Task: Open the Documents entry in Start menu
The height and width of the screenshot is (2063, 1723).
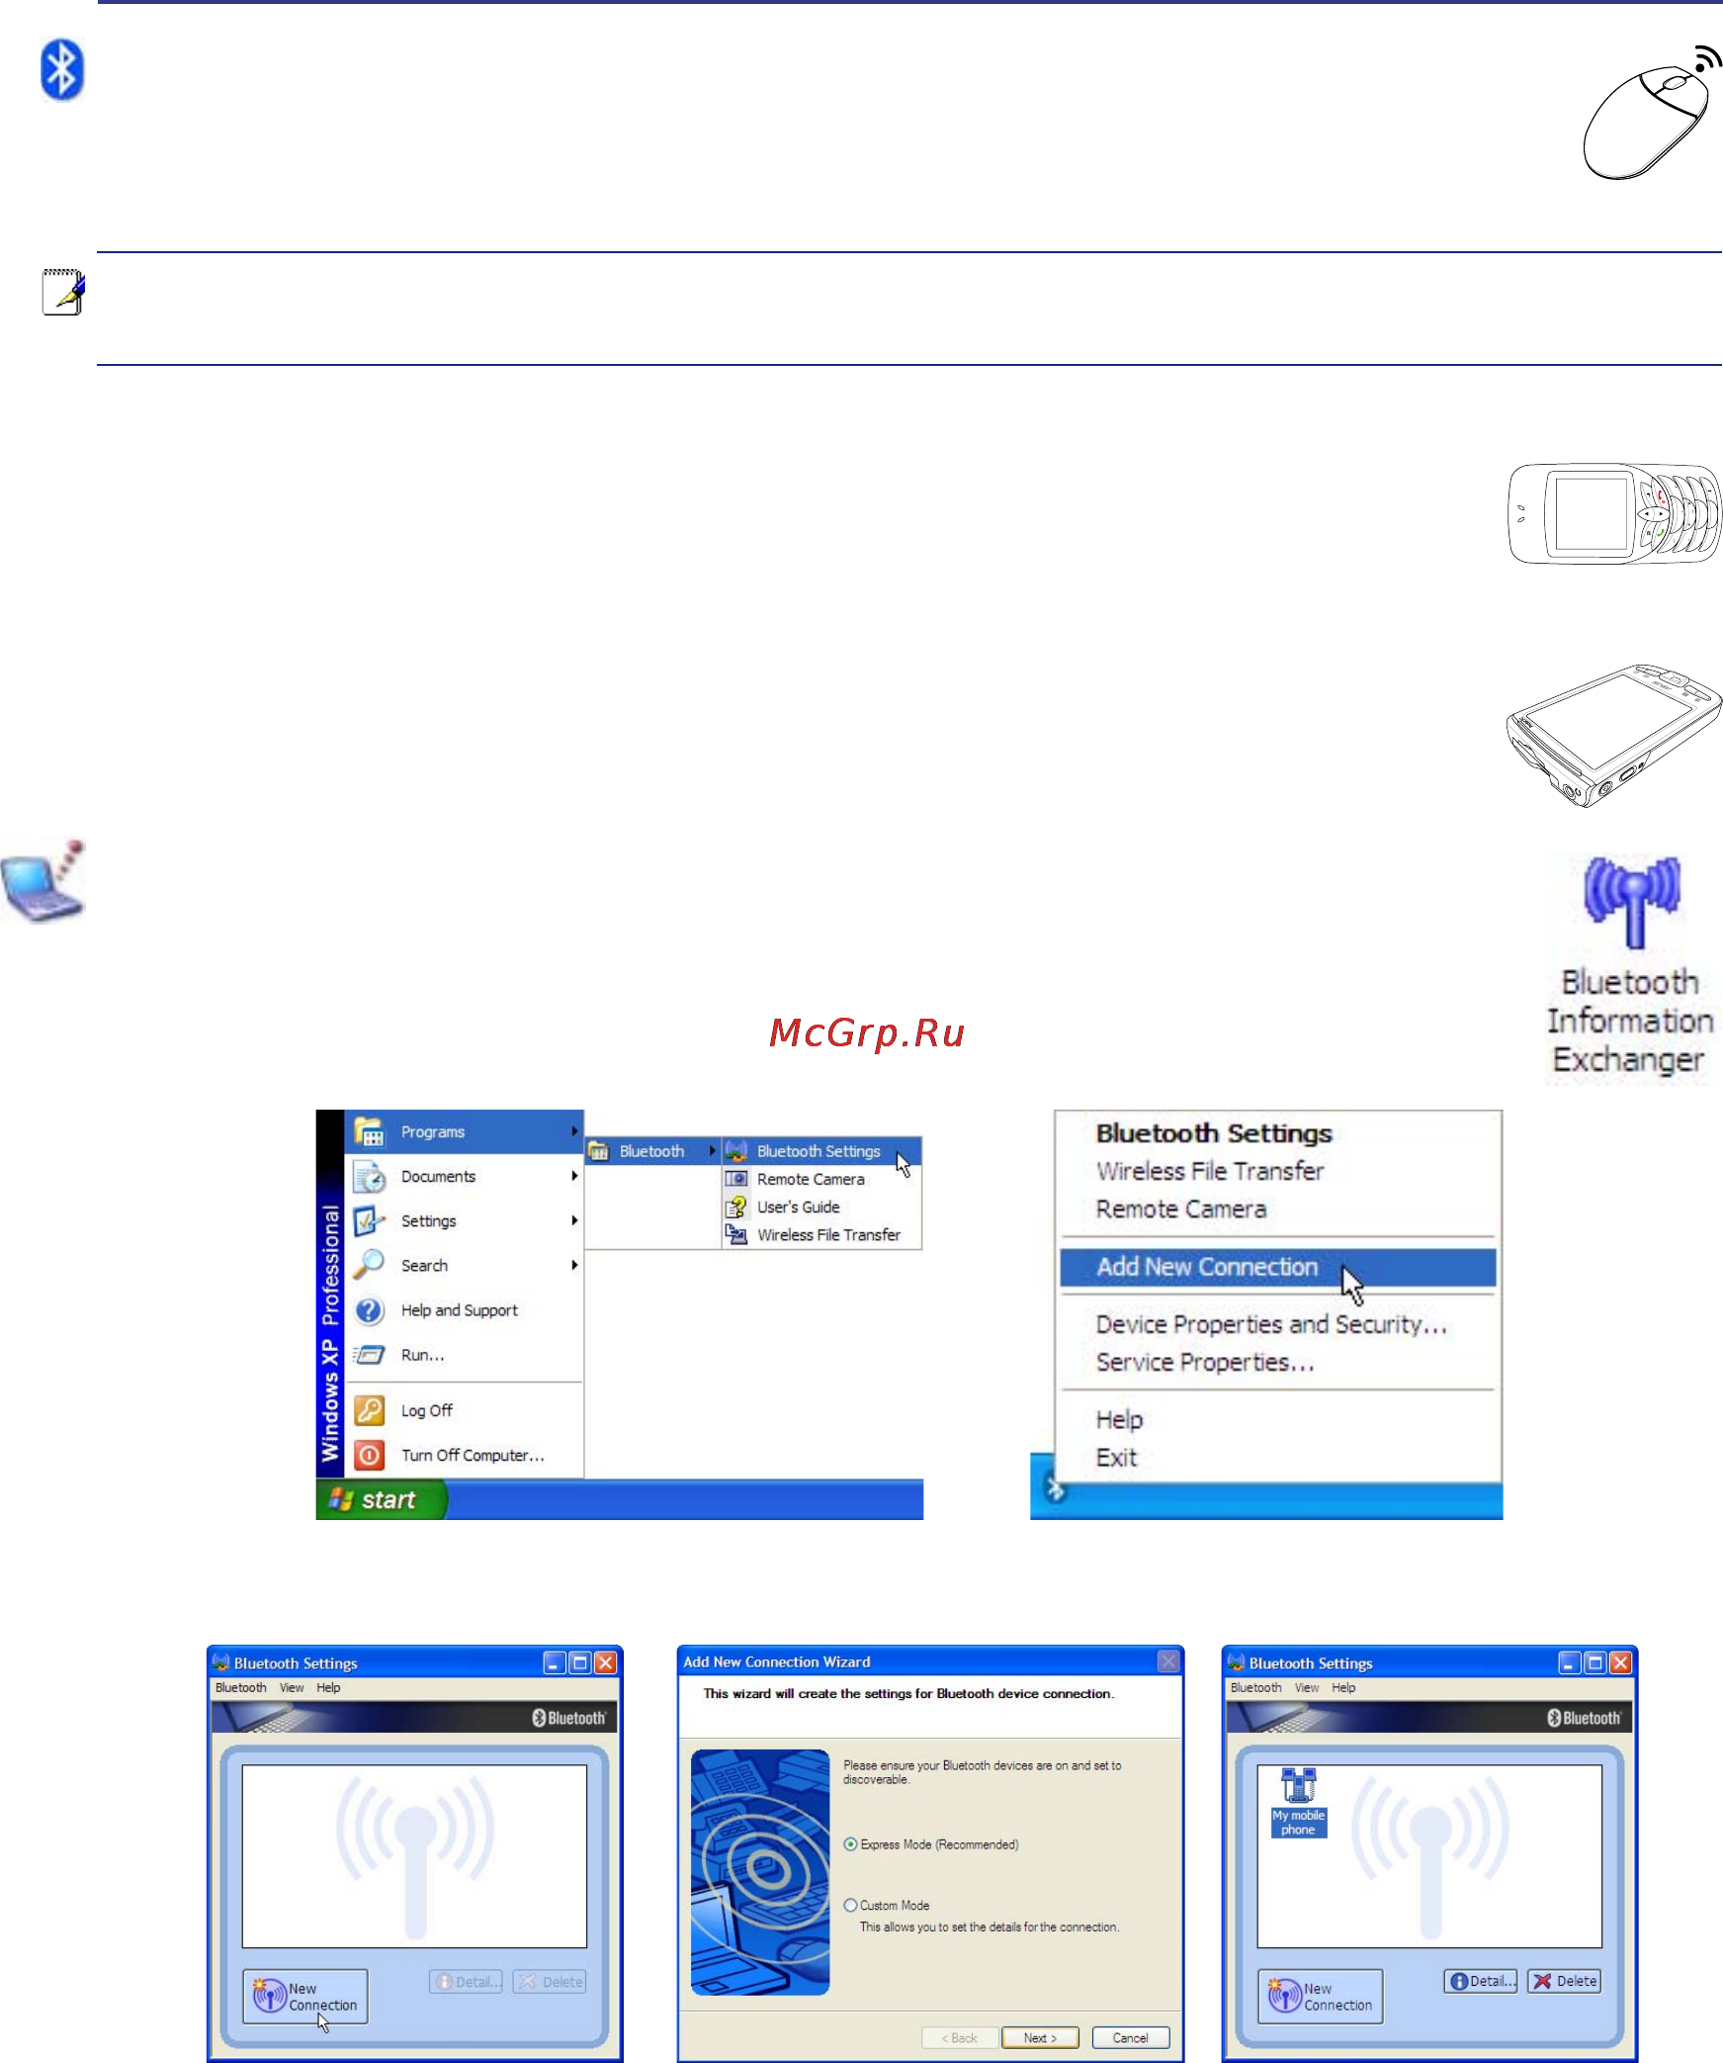Action: click(465, 1176)
